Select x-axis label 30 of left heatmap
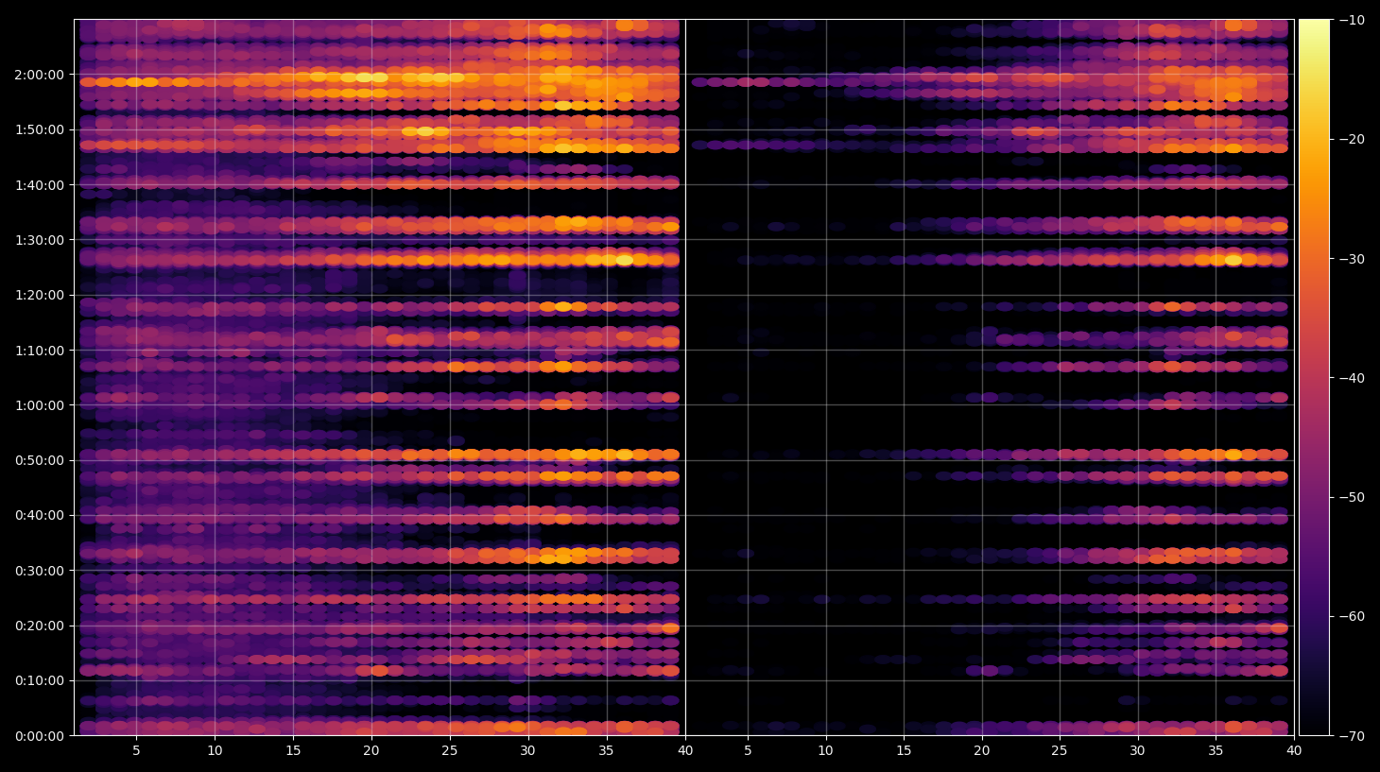Image resolution: width=1380 pixels, height=772 pixels. point(527,751)
